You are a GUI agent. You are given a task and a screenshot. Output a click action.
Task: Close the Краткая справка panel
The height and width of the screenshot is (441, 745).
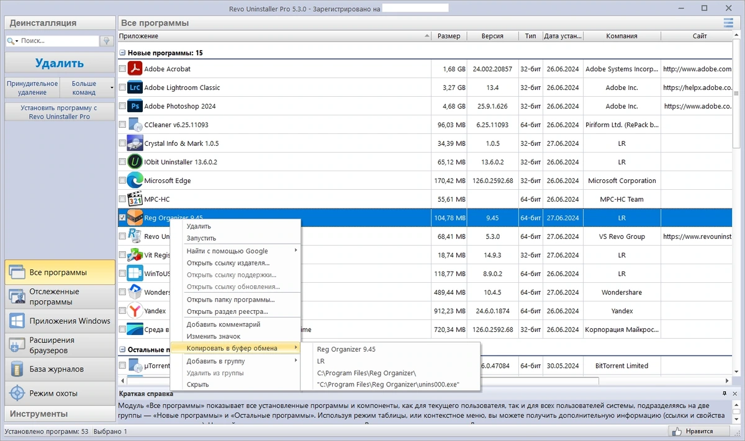click(736, 393)
